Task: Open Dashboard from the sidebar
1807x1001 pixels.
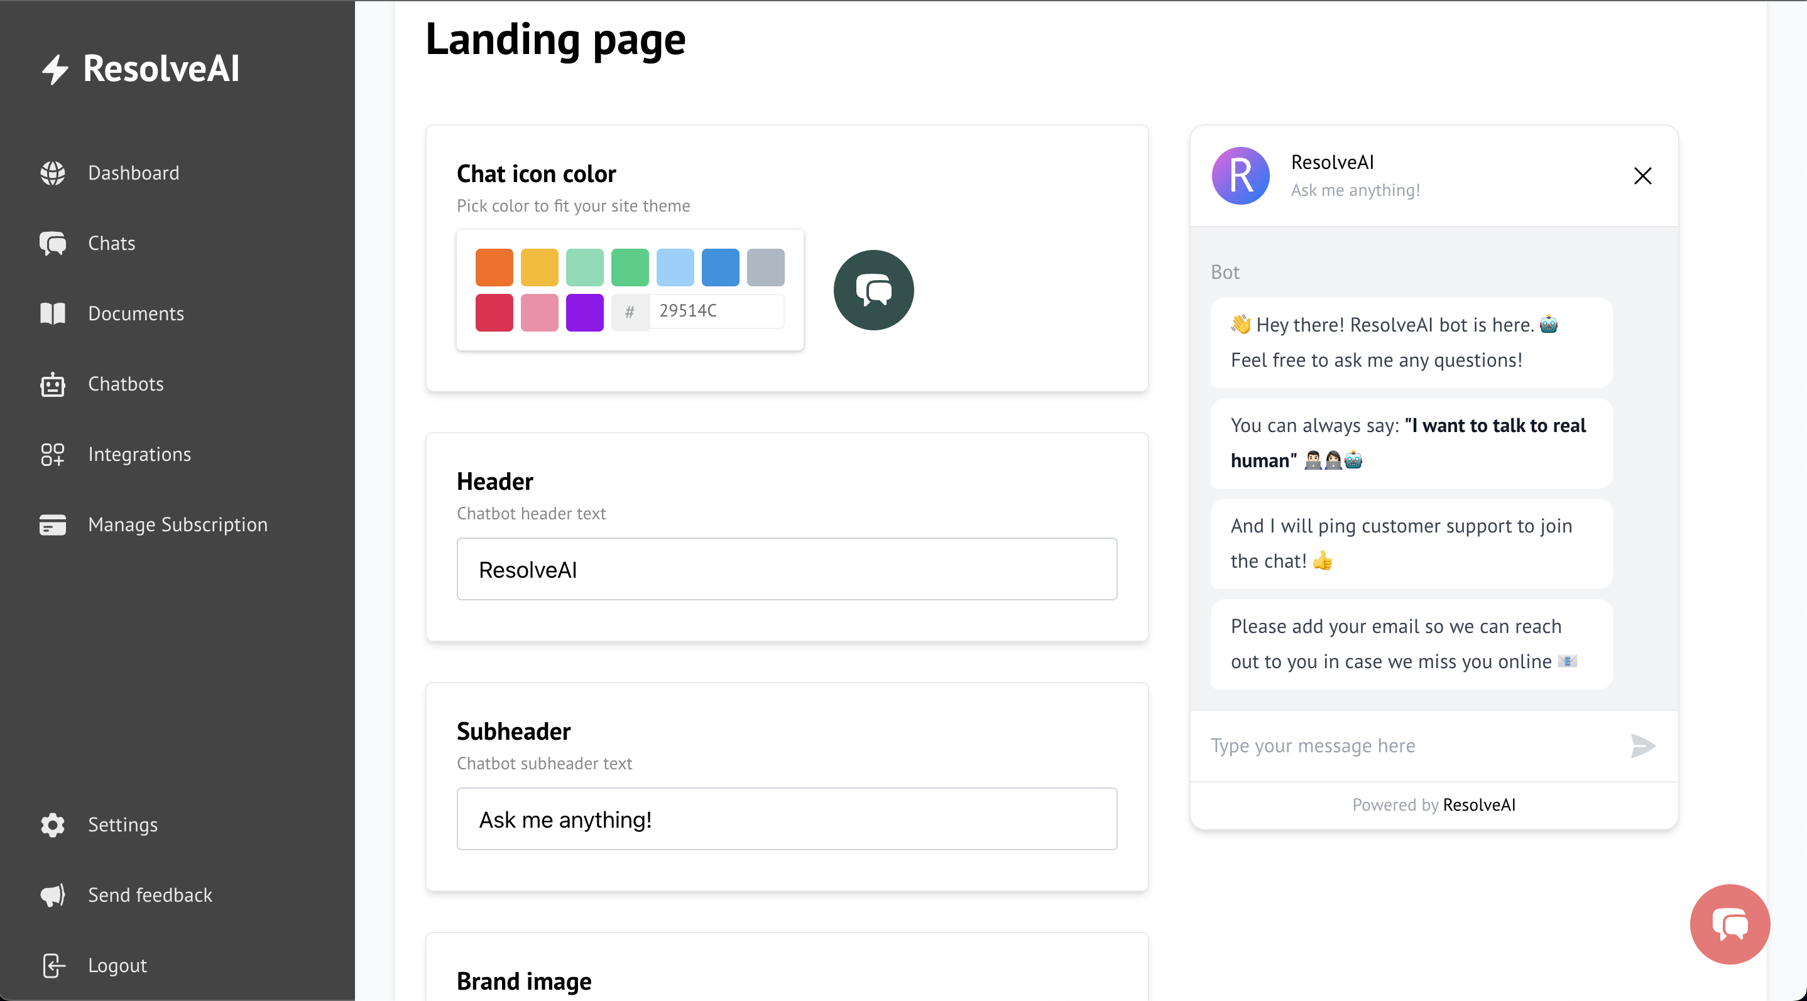Action: click(x=133, y=173)
